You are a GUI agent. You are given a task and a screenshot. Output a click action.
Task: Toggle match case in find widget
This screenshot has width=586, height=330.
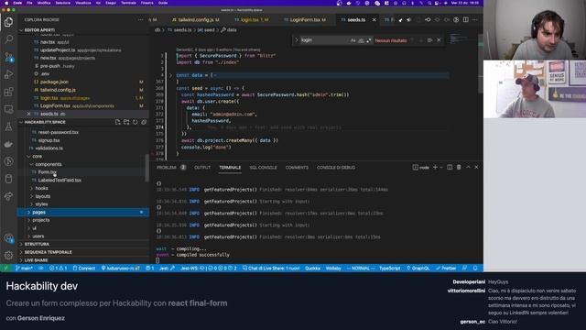353,40
